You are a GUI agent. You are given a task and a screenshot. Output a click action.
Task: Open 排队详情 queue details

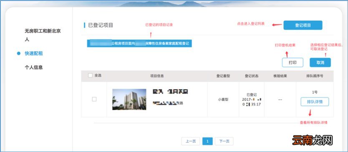tap(315, 102)
